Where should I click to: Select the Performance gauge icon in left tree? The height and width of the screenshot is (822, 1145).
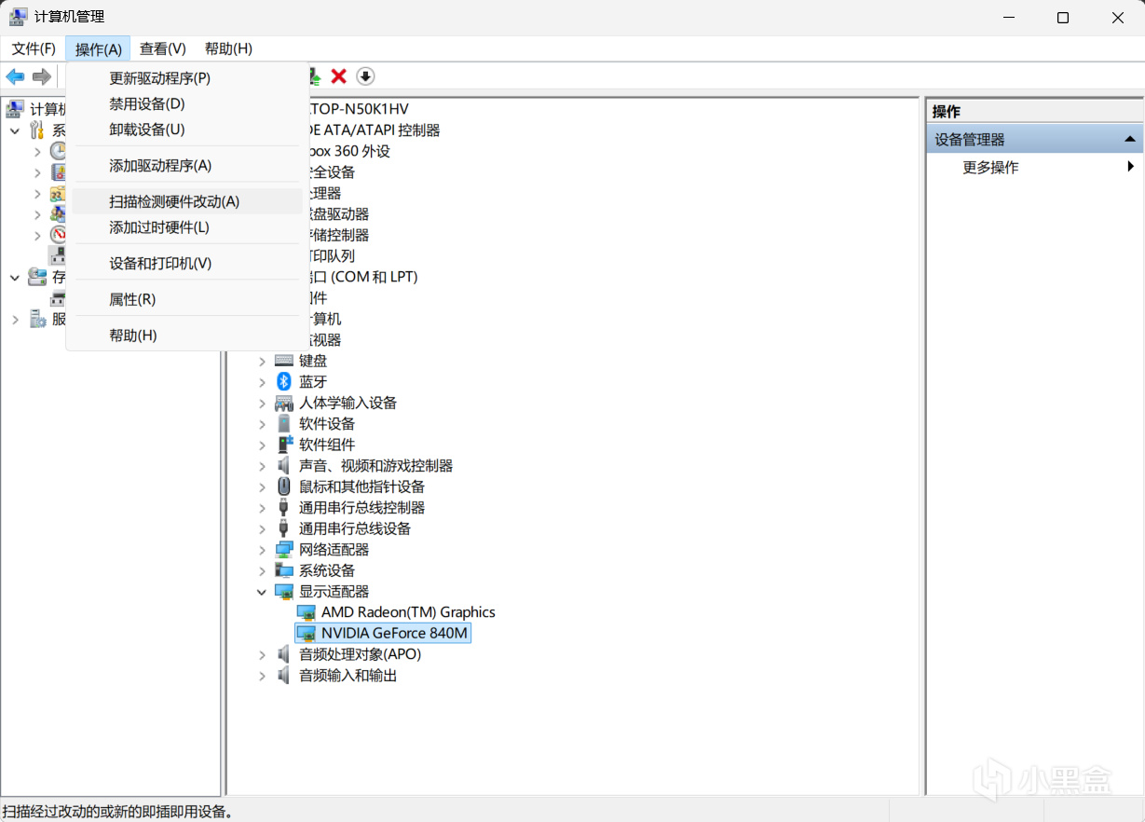point(58,235)
